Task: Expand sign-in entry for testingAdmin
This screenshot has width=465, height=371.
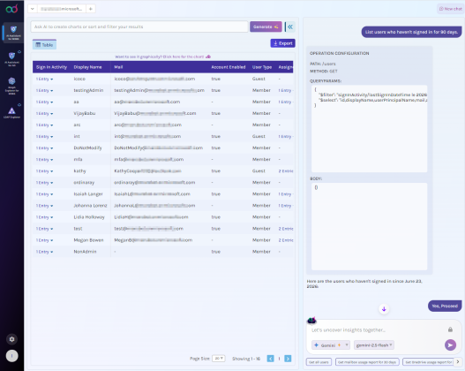Action: tap(44, 90)
